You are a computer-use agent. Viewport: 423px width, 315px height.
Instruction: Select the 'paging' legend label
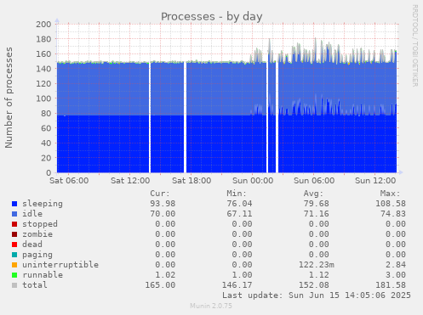click(37, 255)
